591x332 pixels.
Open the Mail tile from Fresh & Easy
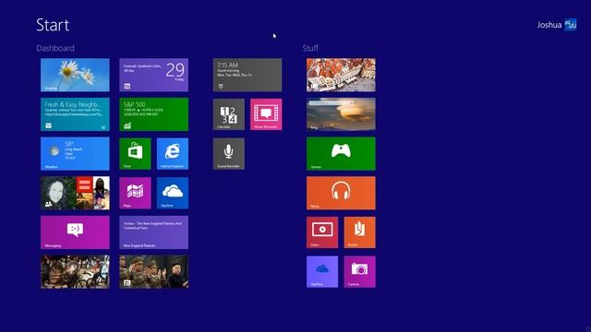pos(75,114)
